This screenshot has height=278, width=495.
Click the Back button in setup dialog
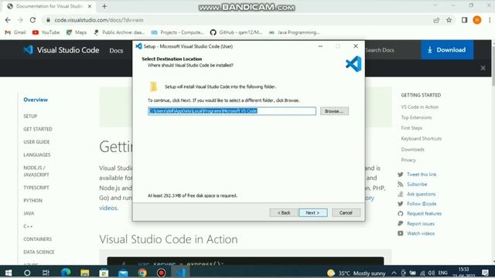(284, 213)
